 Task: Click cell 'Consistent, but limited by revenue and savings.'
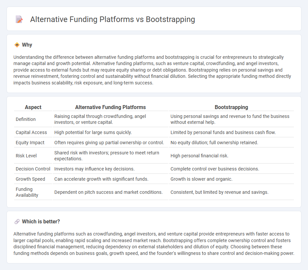click(231, 192)
